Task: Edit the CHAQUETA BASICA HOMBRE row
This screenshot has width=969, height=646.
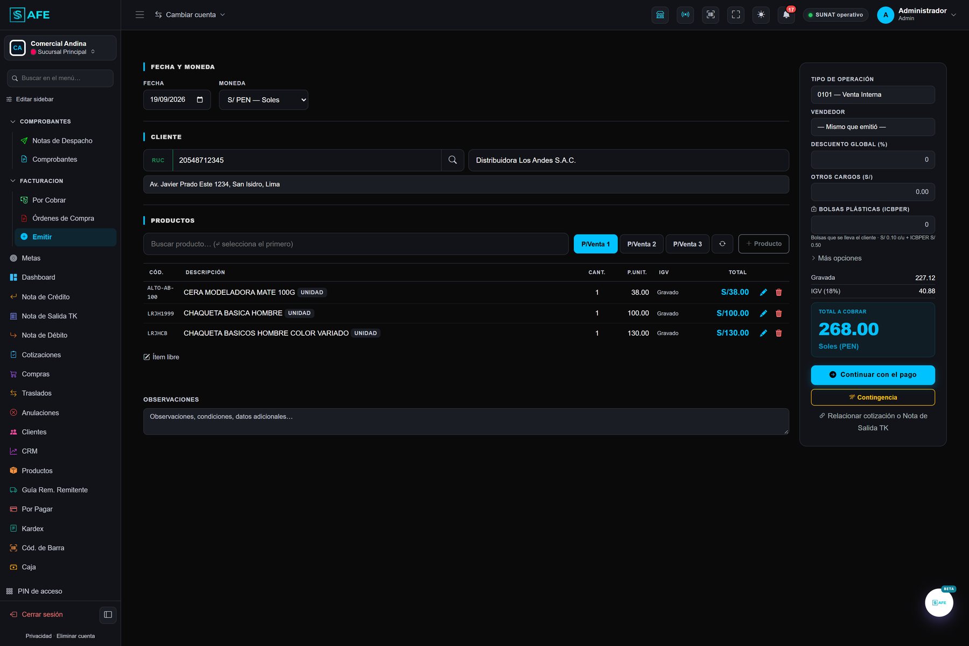Action: click(763, 314)
